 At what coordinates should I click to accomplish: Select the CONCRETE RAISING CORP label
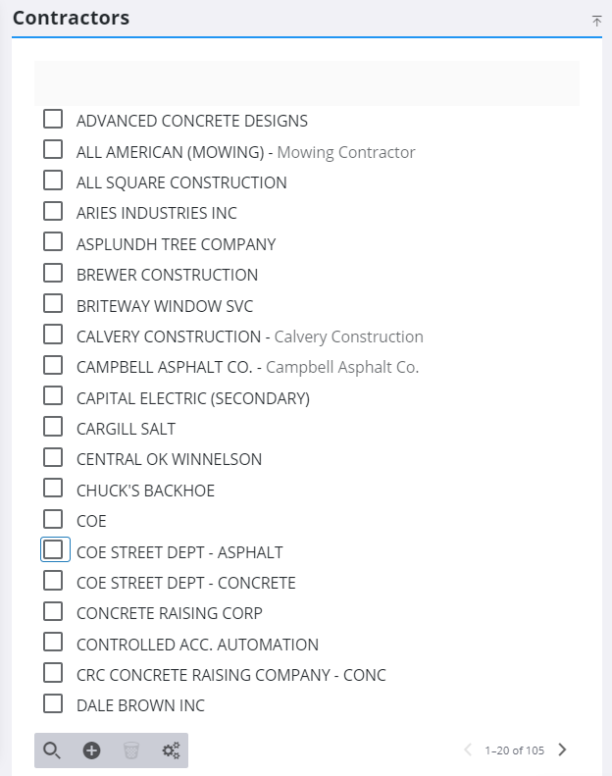click(x=169, y=613)
